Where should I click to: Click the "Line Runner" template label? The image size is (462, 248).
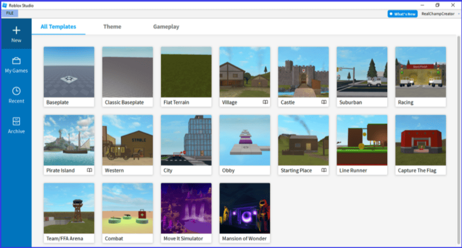point(353,171)
